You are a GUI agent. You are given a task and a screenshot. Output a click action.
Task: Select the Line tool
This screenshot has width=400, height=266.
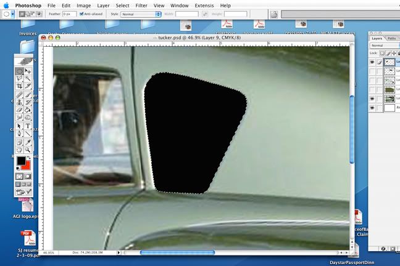pos(28,134)
